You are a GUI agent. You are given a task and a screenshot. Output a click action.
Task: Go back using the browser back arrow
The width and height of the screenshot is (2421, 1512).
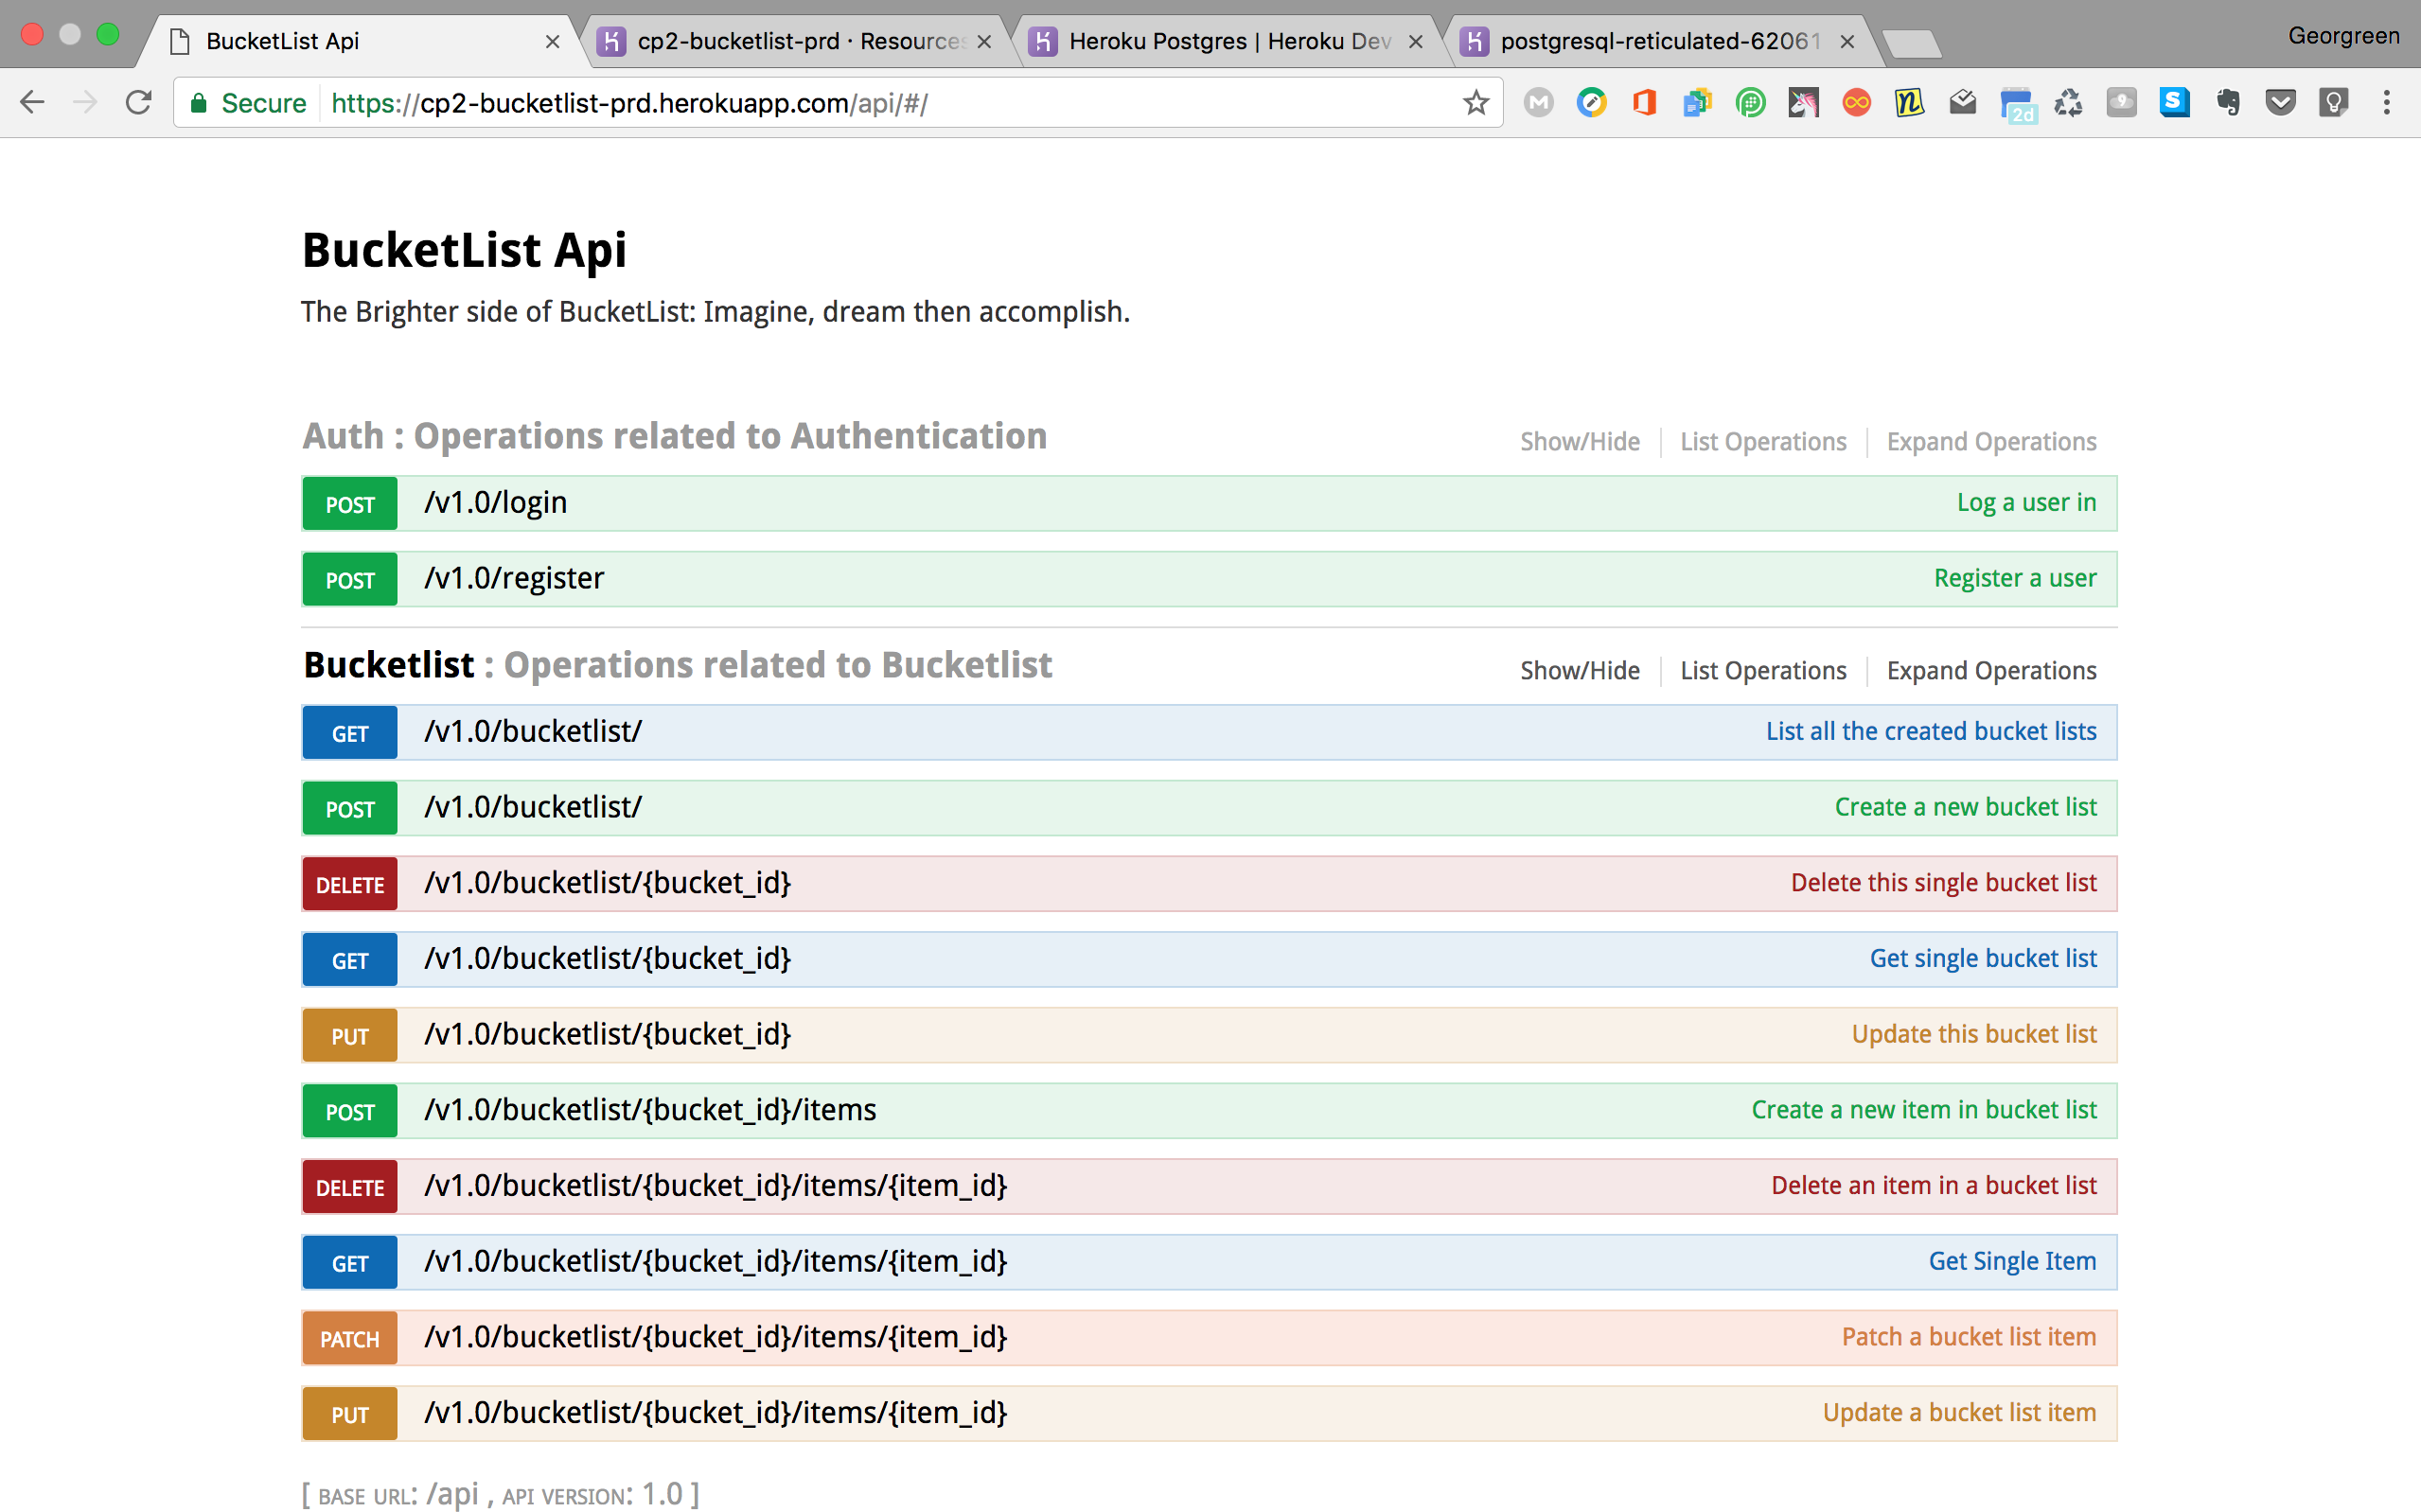tap(33, 102)
